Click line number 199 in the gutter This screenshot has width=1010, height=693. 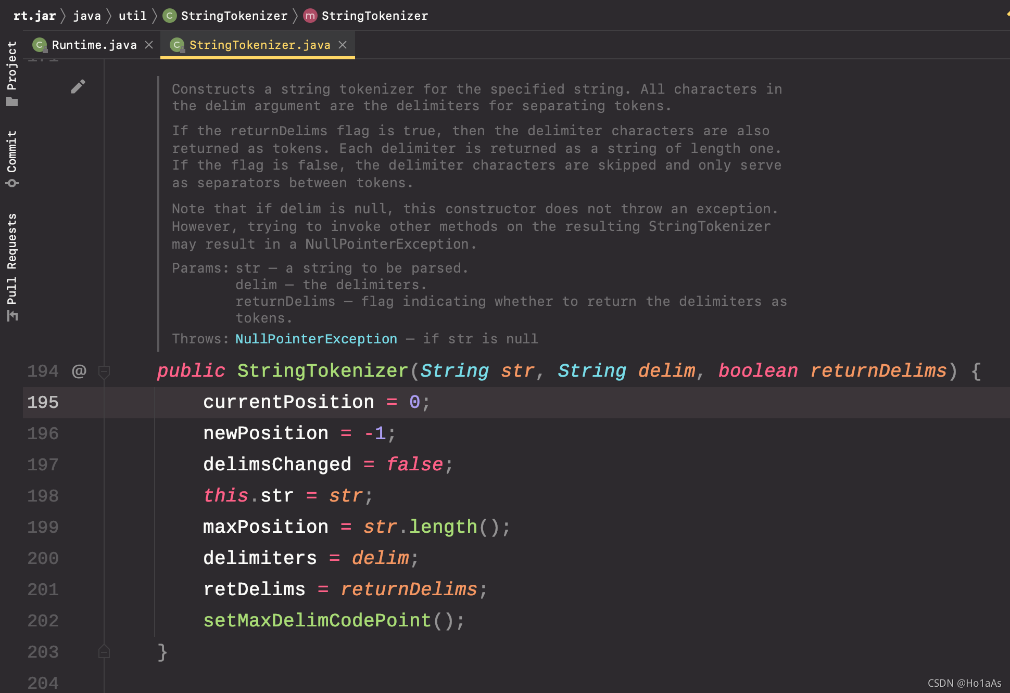pos(43,527)
